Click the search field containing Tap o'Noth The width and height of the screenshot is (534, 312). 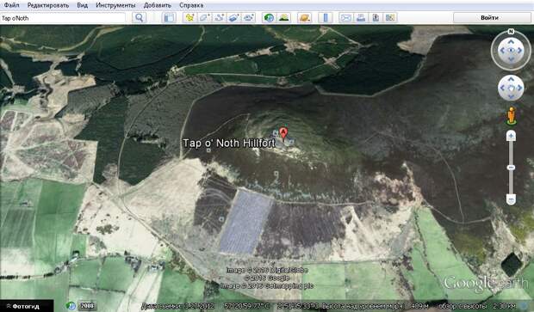click(x=63, y=18)
